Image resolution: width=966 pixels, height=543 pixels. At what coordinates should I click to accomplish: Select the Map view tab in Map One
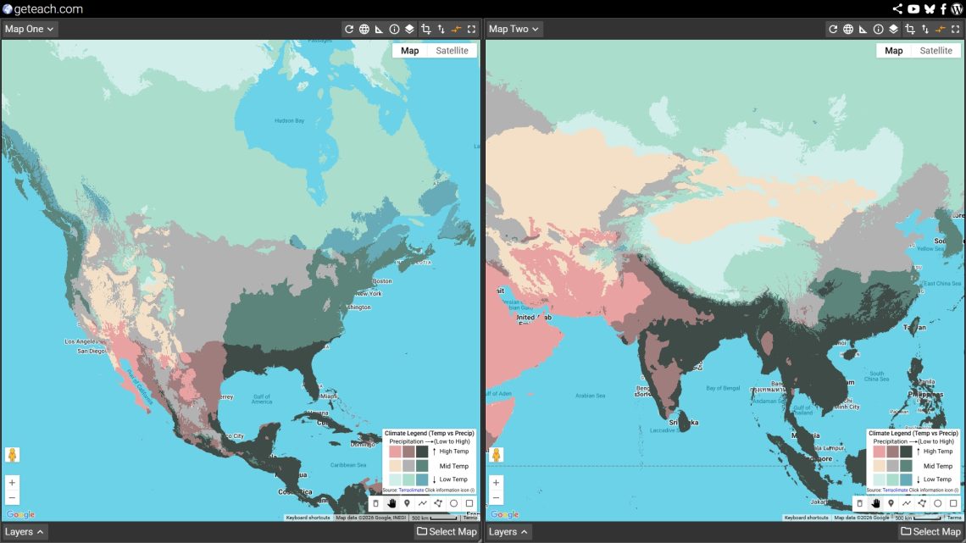pyautogui.click(x=409, y=51)
